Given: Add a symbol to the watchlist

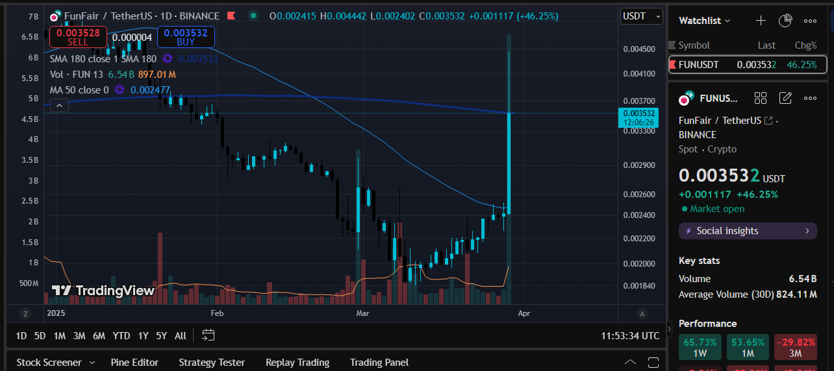Looking at the screenshot, I should [x=761, y=21].
